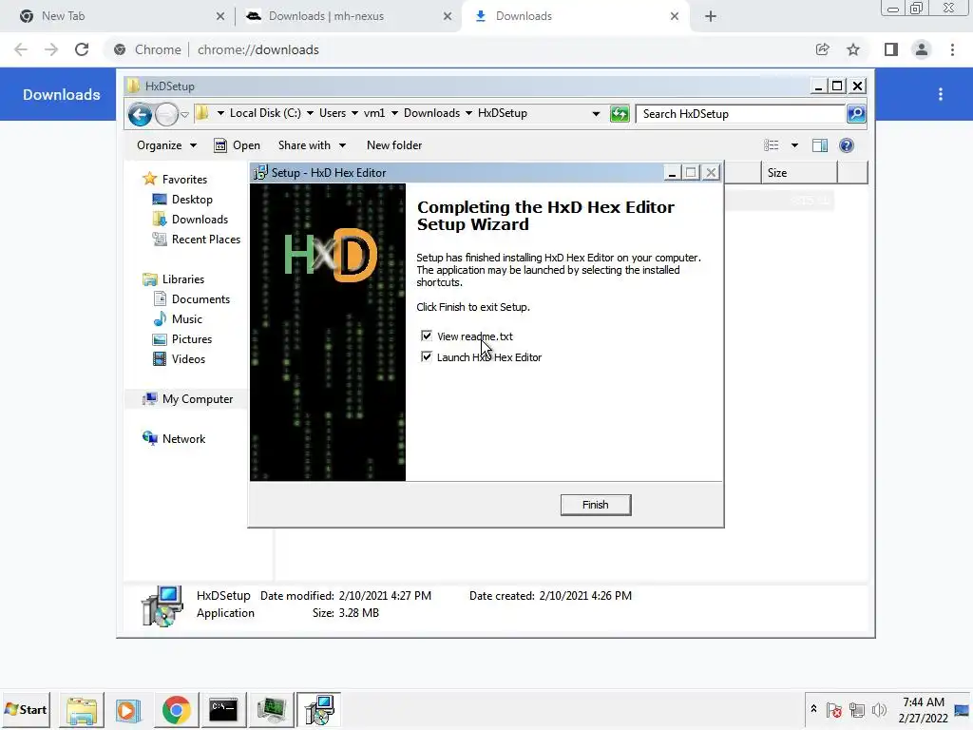Expand dropdown arrow after Downloads breadcrumb

(x=468, y=113)
